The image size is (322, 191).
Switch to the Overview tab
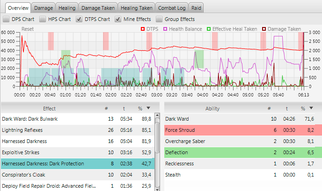18,8
